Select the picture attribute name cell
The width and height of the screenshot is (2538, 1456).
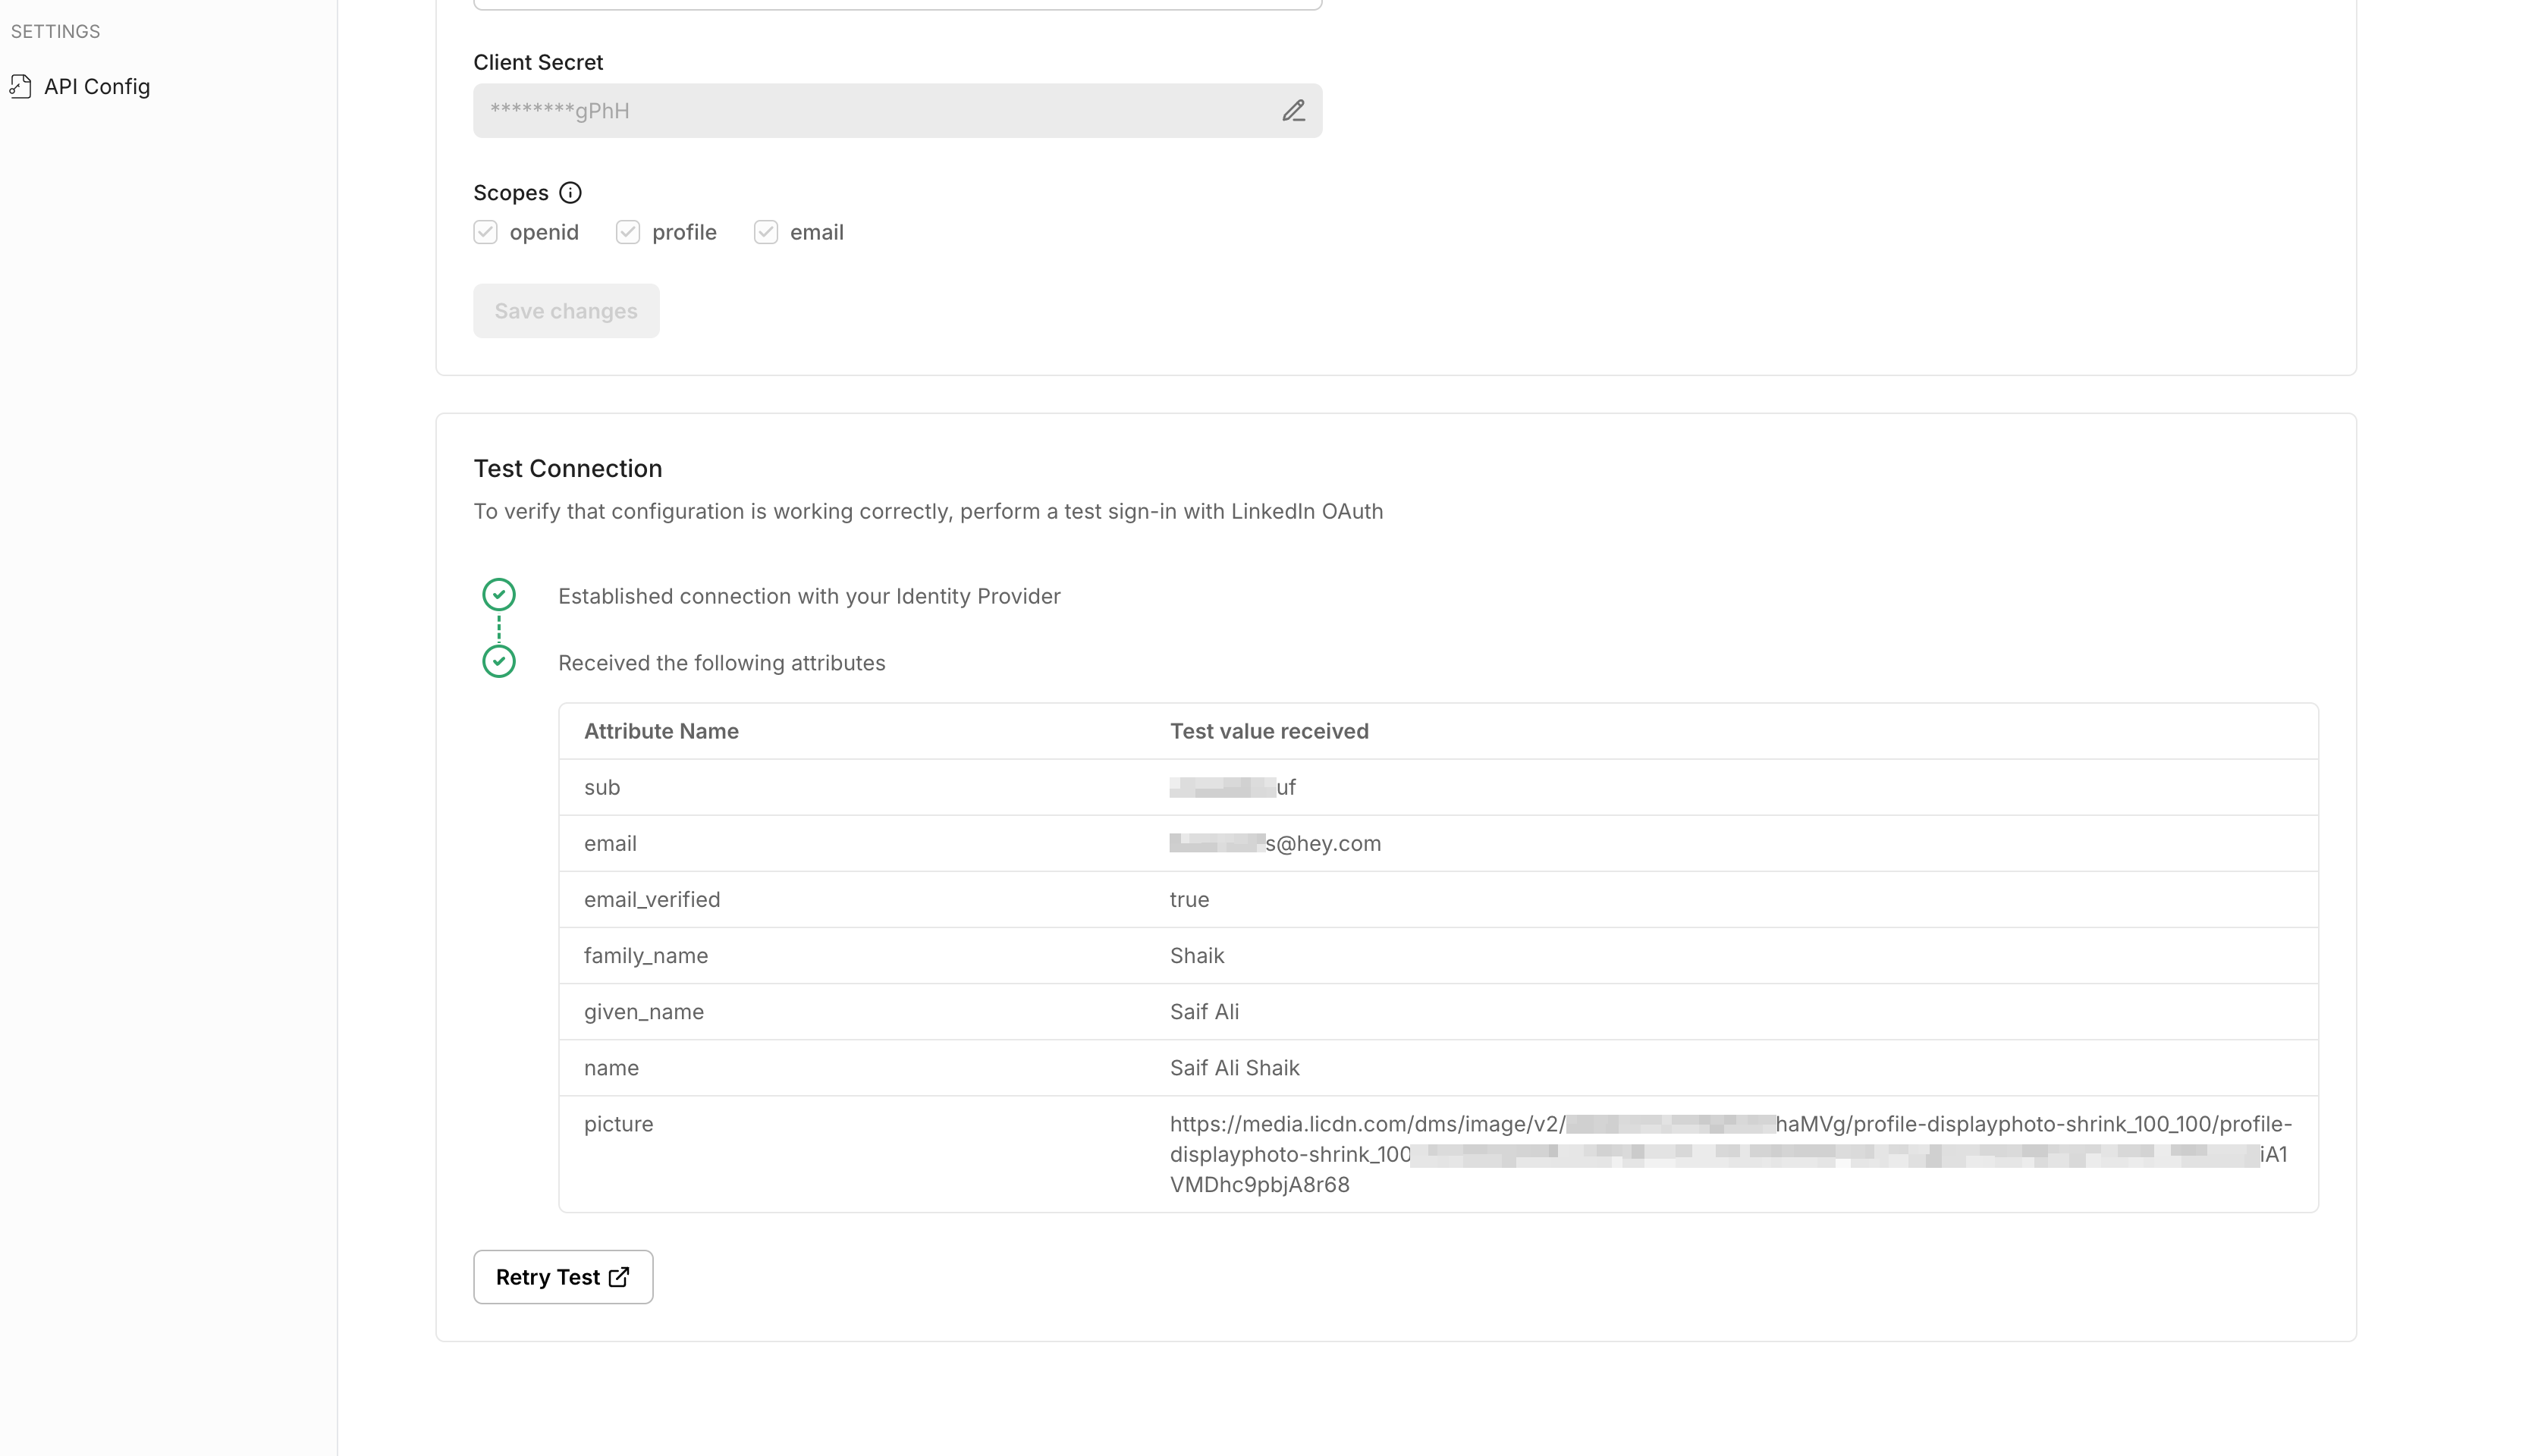tap(618, 1124)
